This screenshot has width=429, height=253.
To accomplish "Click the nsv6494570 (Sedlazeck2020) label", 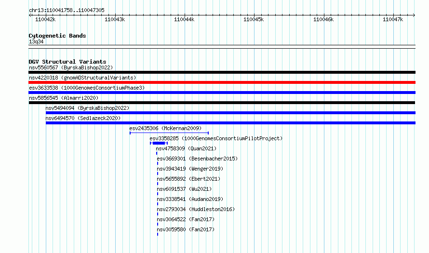I will tap(83, 118).
